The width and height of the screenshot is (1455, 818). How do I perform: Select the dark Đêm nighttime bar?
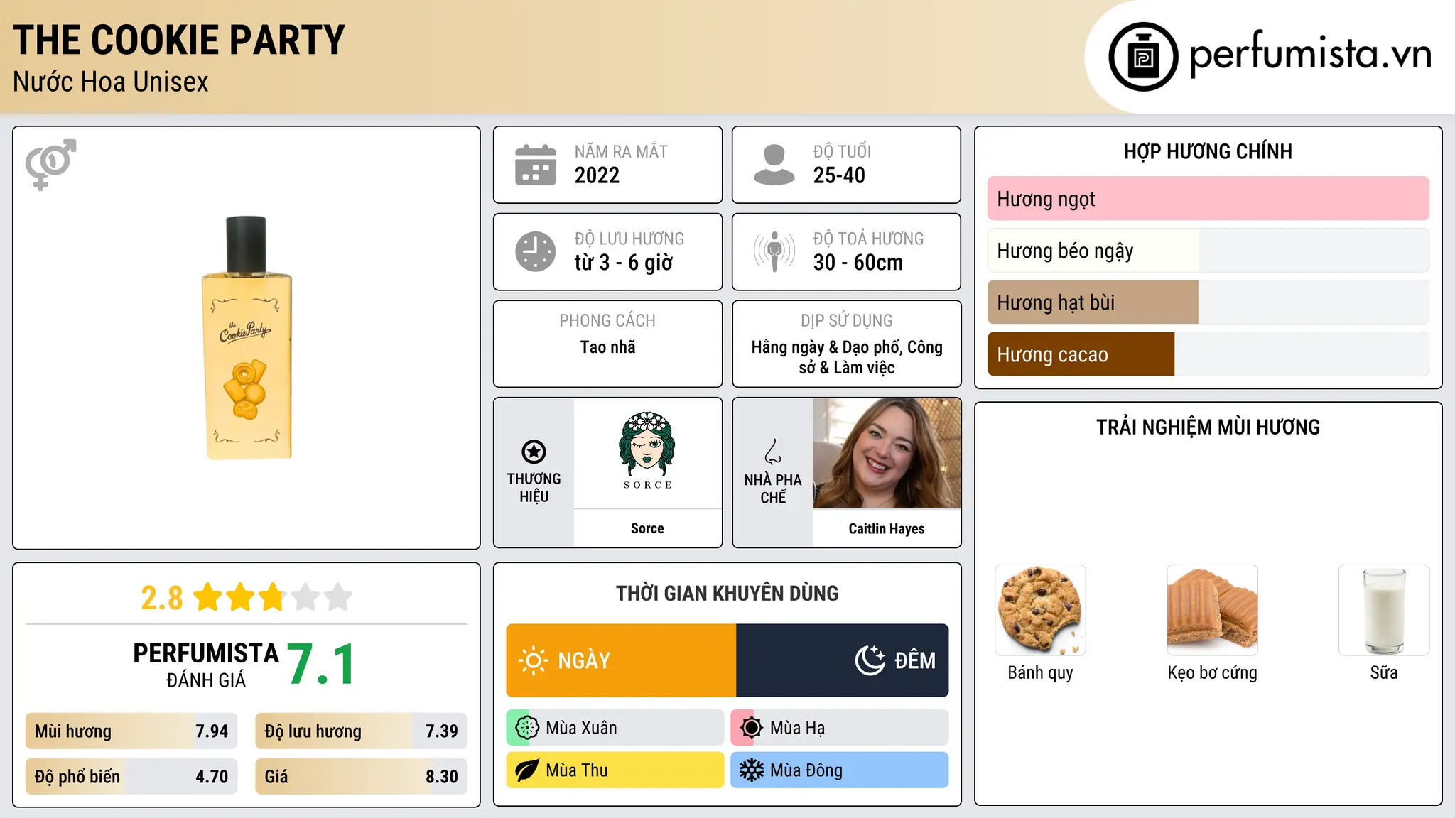coord(843,660)
